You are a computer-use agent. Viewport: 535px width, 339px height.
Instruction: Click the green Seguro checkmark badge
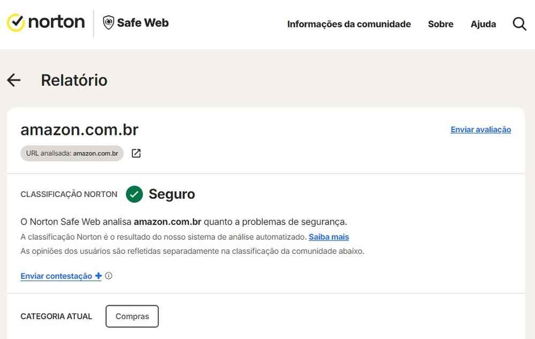click(134, 194)
